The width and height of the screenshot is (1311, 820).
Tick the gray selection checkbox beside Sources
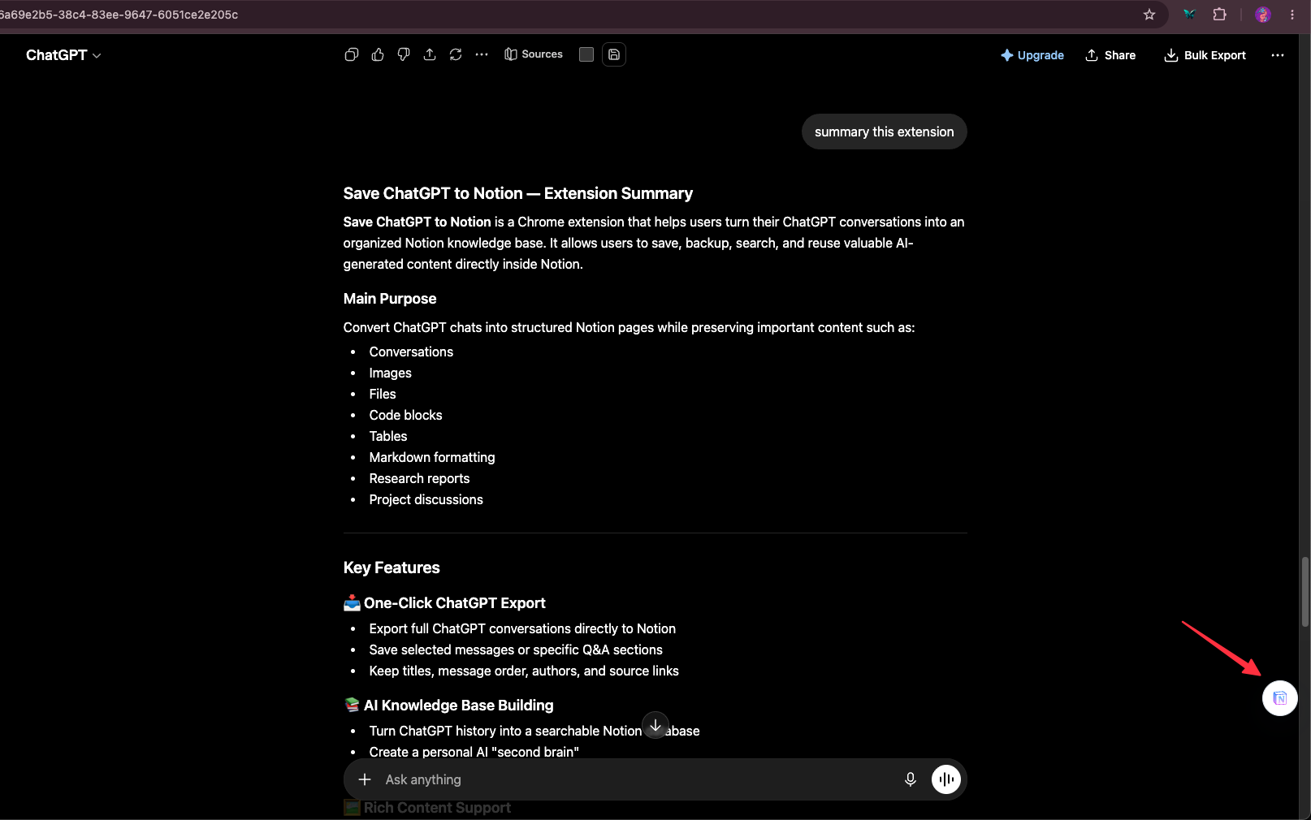[586, 54]
